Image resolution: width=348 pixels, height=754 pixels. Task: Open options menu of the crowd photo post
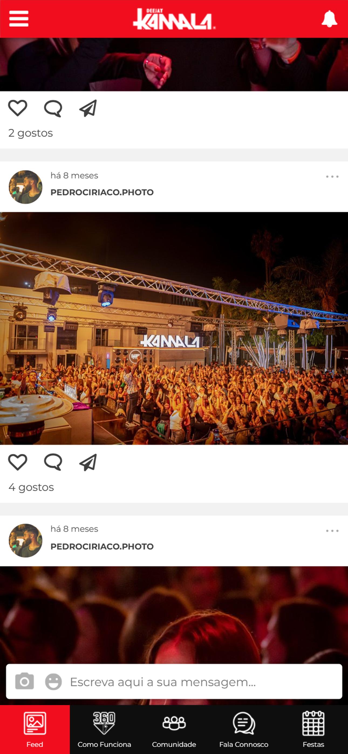tap(332, 176)
